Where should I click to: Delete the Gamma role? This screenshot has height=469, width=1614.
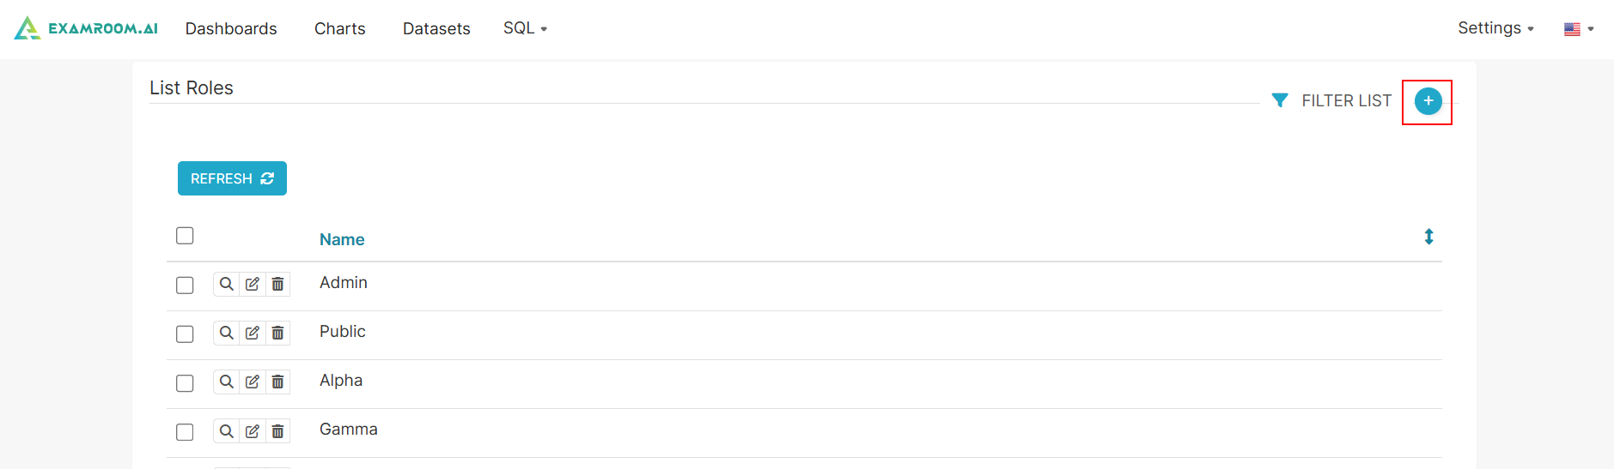pos(277,430)
